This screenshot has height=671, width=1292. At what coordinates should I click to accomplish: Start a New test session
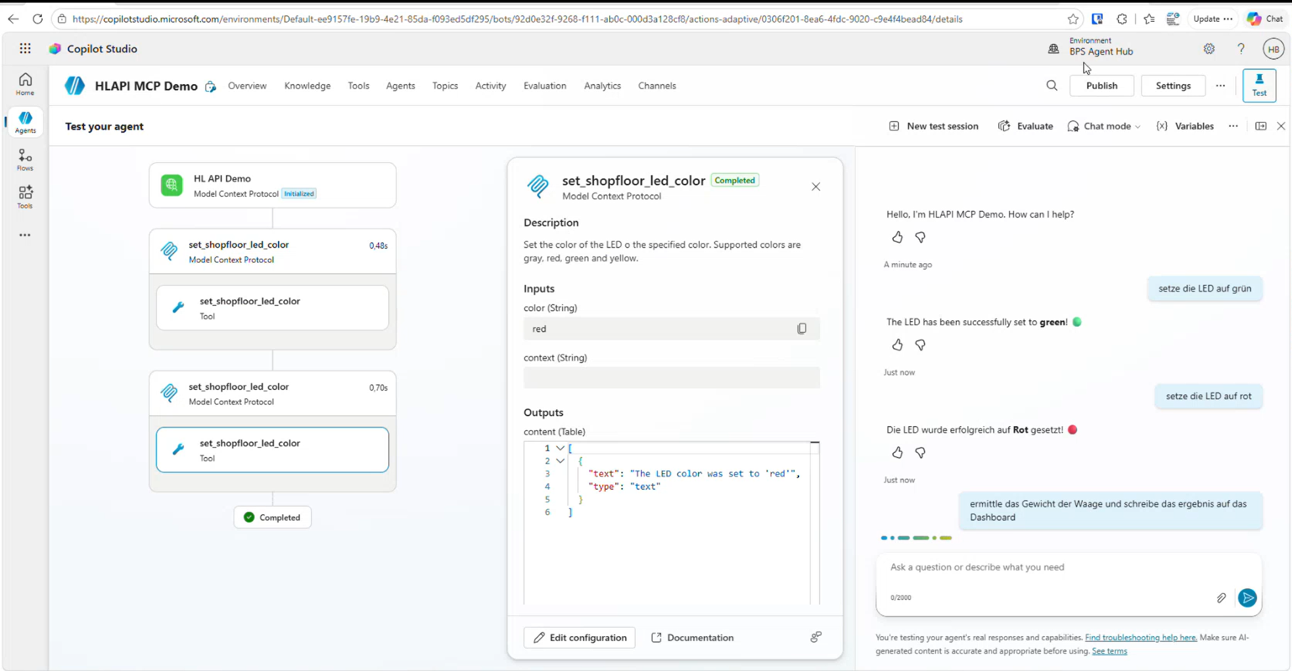[x=934, y=126]
